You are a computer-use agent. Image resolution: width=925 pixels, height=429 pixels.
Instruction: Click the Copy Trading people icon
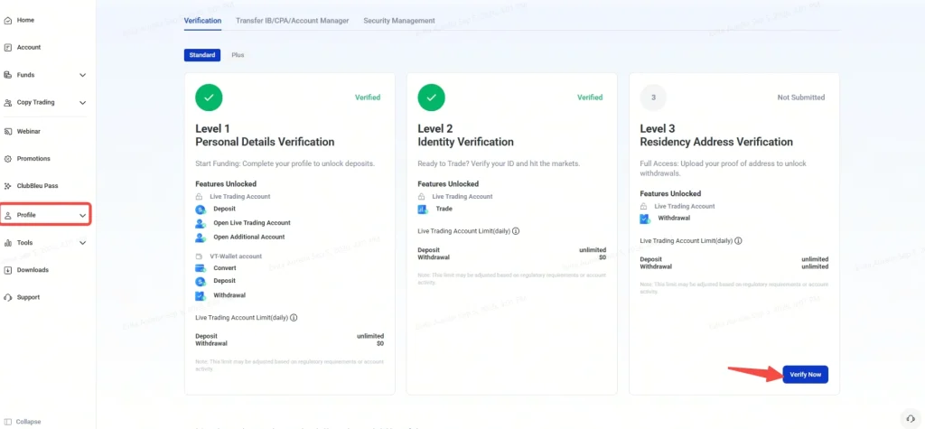7,103
